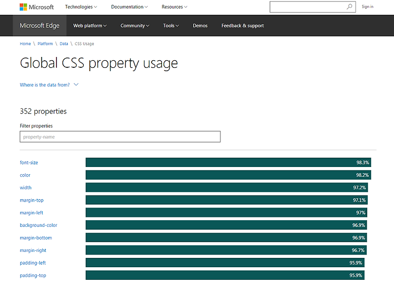The height and width of the screenshot is (282, 394).
Task: Open the width property link
Action: coord(26,188)
